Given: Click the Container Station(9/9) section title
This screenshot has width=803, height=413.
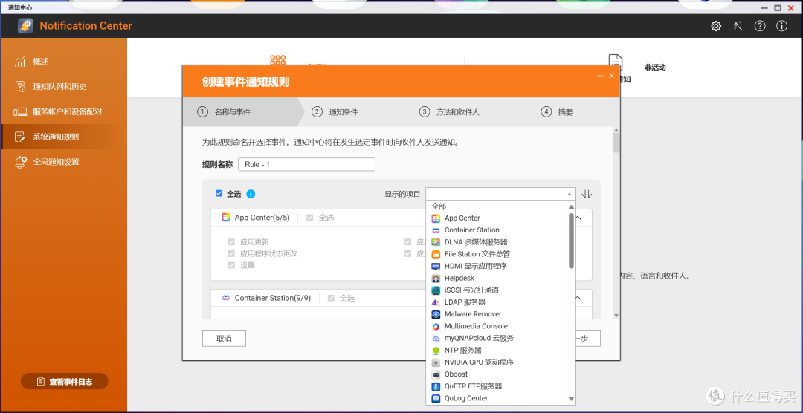Looking at the screenshot, I should pos(272,298).
